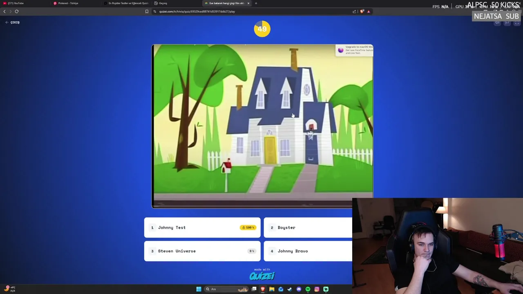Open Task View on taskbar
Viewport: 523px width, 294px height.
tap(254, 289)
